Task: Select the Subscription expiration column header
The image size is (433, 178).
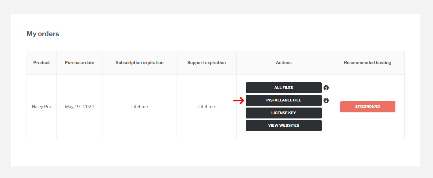Action: [x=139, y=63]
